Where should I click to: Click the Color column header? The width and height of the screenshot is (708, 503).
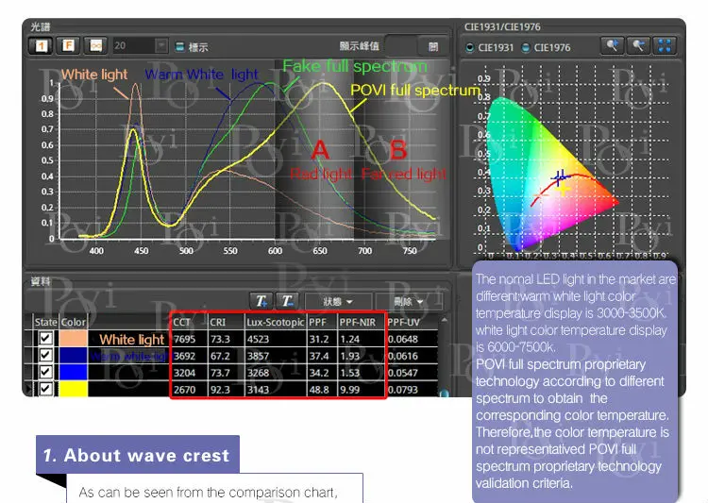[73, 322]
